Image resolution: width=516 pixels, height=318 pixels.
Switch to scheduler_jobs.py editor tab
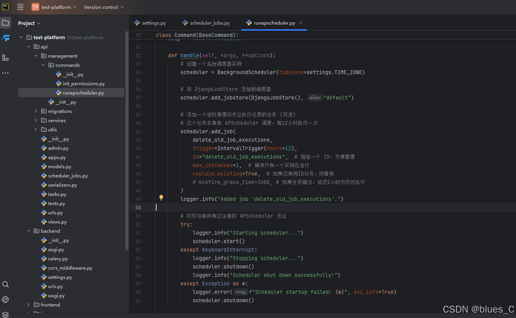(206, 23)
